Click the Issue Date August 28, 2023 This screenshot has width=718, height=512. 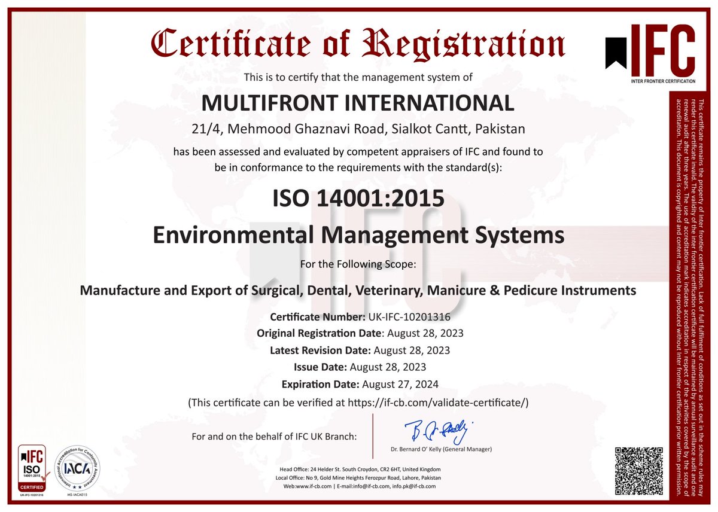pos(360,367)
